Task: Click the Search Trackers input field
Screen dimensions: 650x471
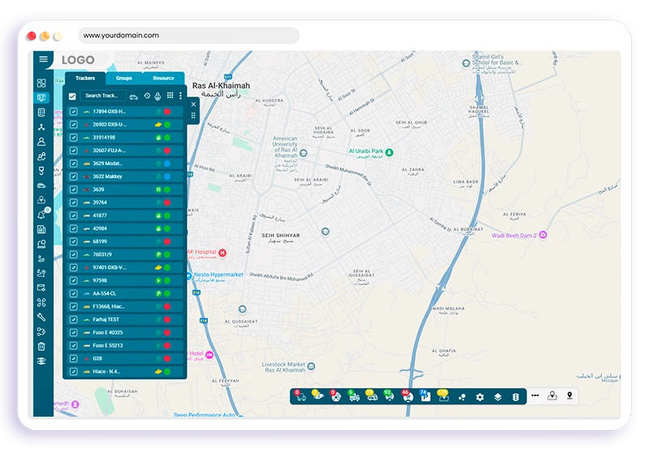Action: [x=102, y=96]
